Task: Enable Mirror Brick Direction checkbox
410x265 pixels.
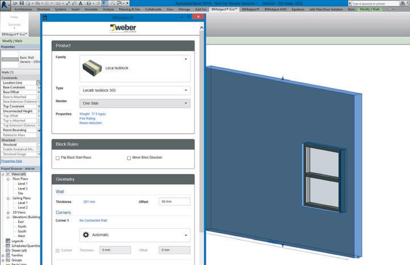Action: (129, 158)
